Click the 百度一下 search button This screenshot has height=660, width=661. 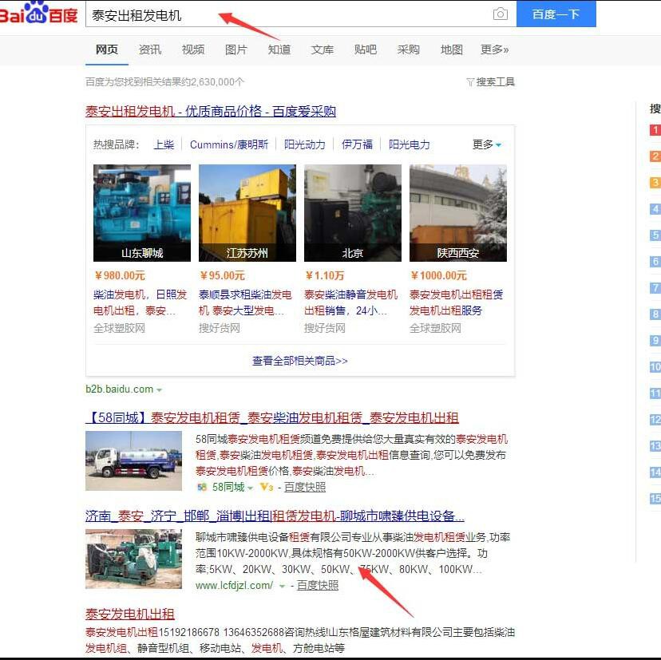[x=556, y=14]
